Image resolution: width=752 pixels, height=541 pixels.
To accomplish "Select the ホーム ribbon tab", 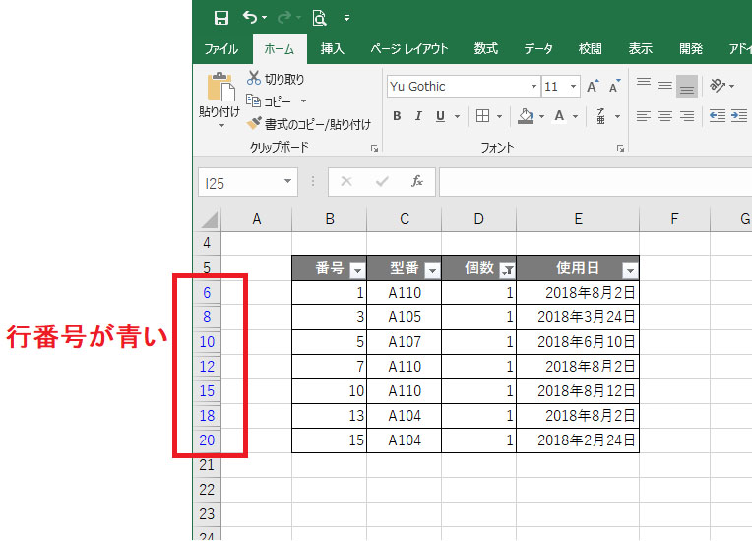I will (280, 49).
